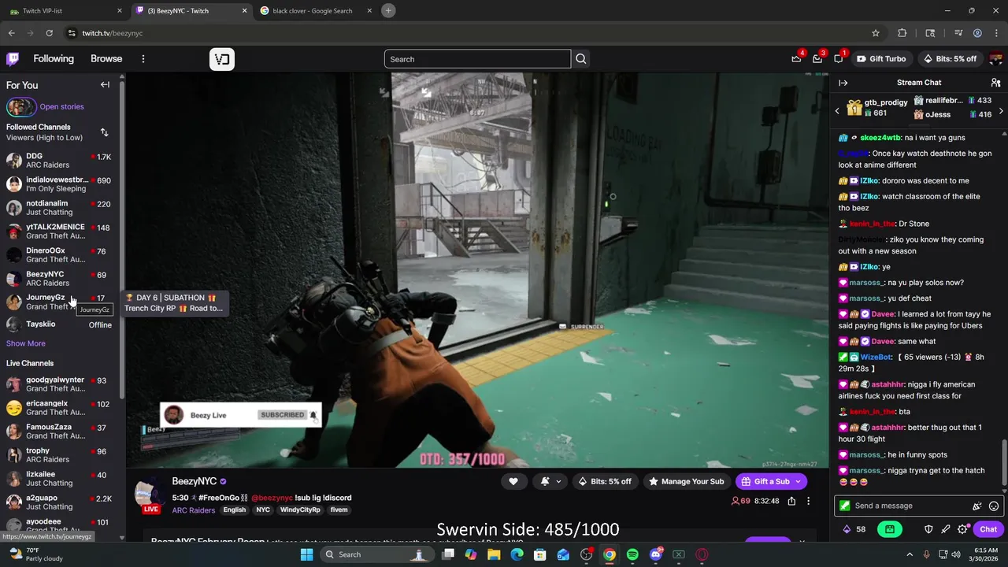This screenshot has height=567, width=1008.
Task: Click the fivem tag
Action: 339,510
